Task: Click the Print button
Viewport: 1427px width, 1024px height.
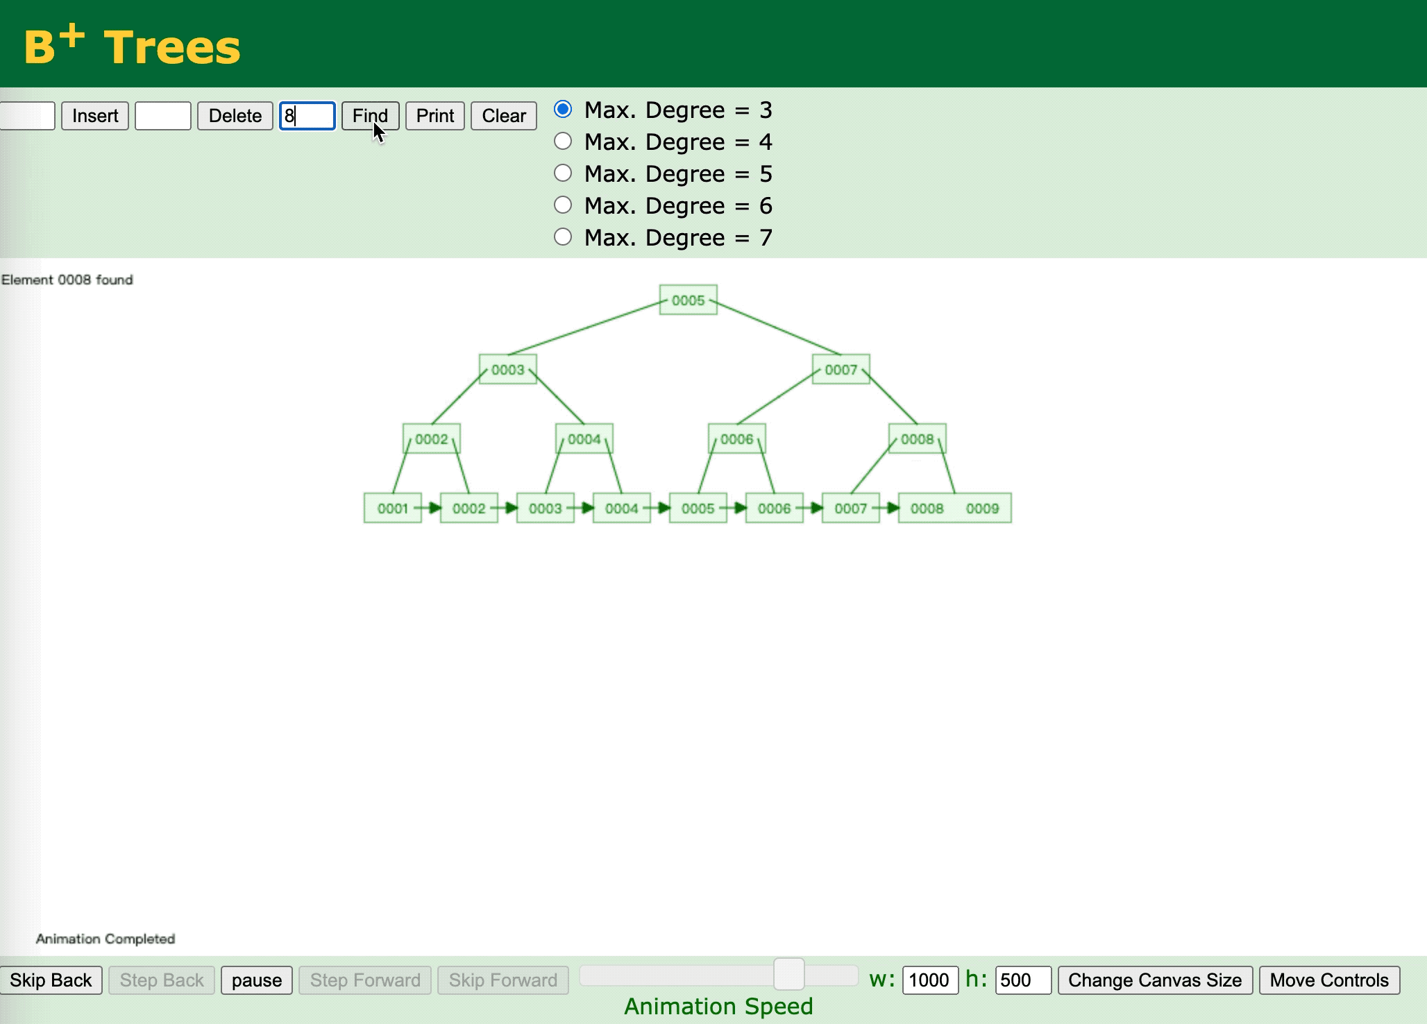Action: pos(434,116)
